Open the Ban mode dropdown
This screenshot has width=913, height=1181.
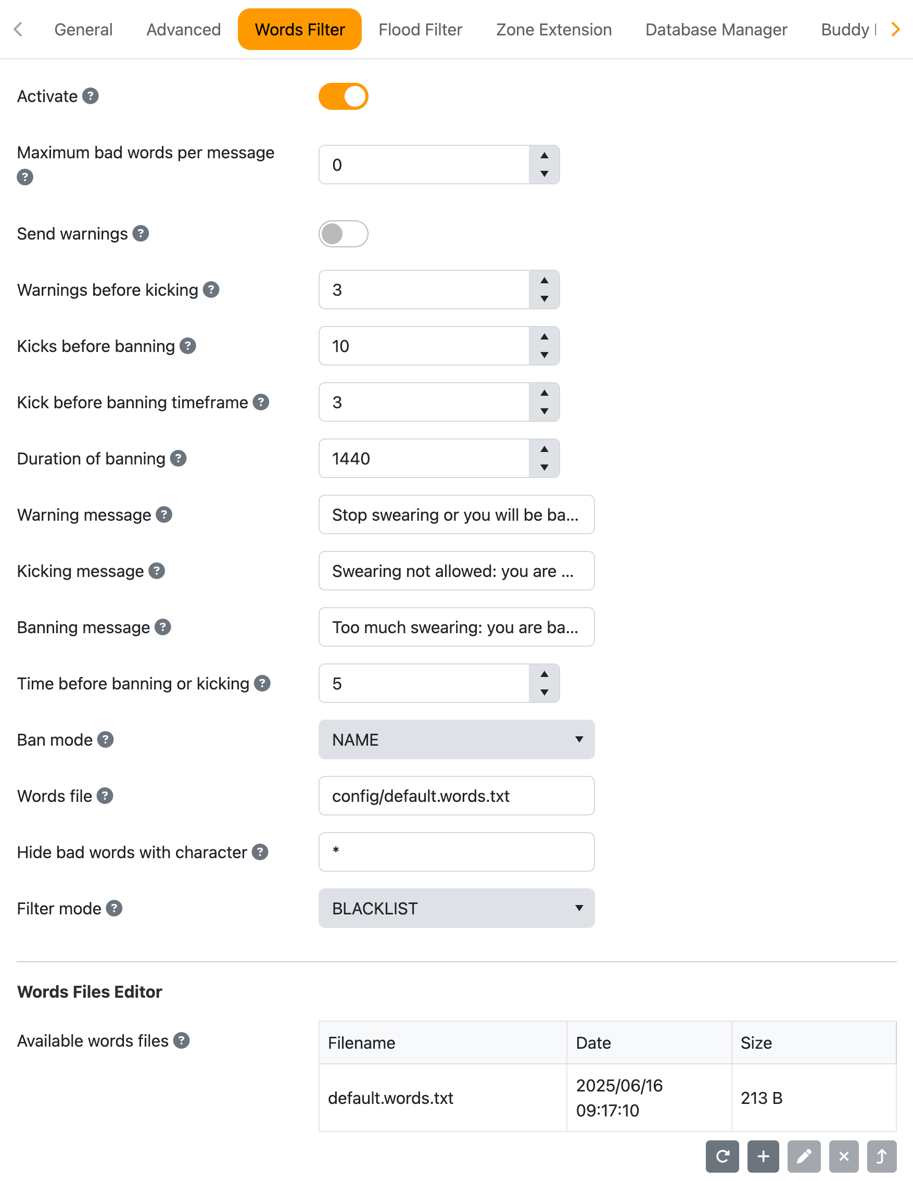click(456, 739)
